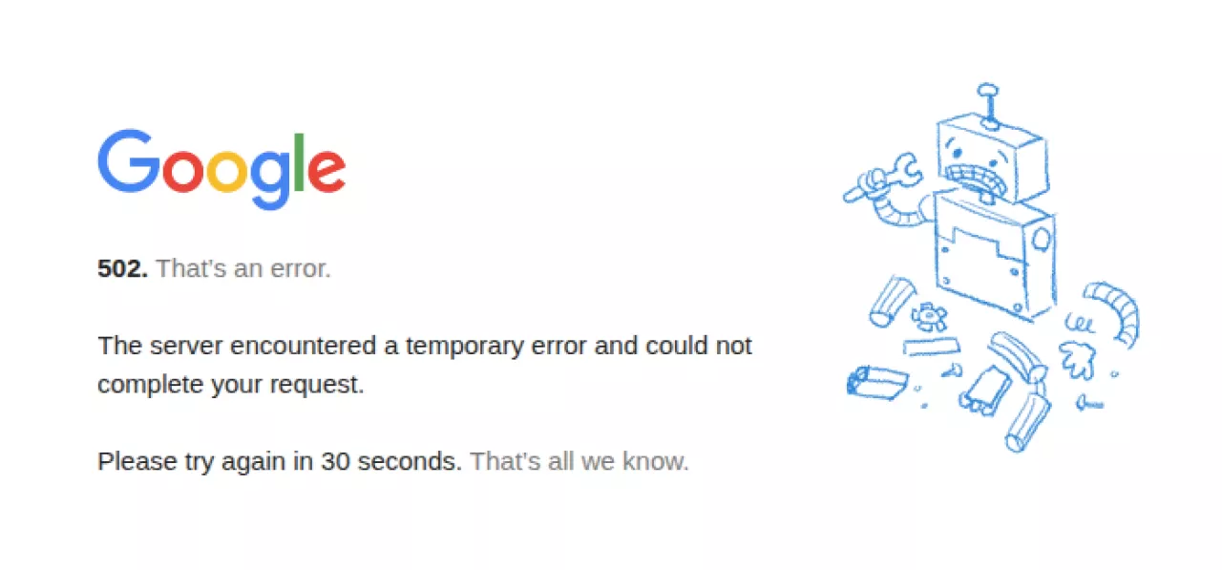Click the Google logo
Viewport: 1222px width, 570px height.
pos(221,168)
